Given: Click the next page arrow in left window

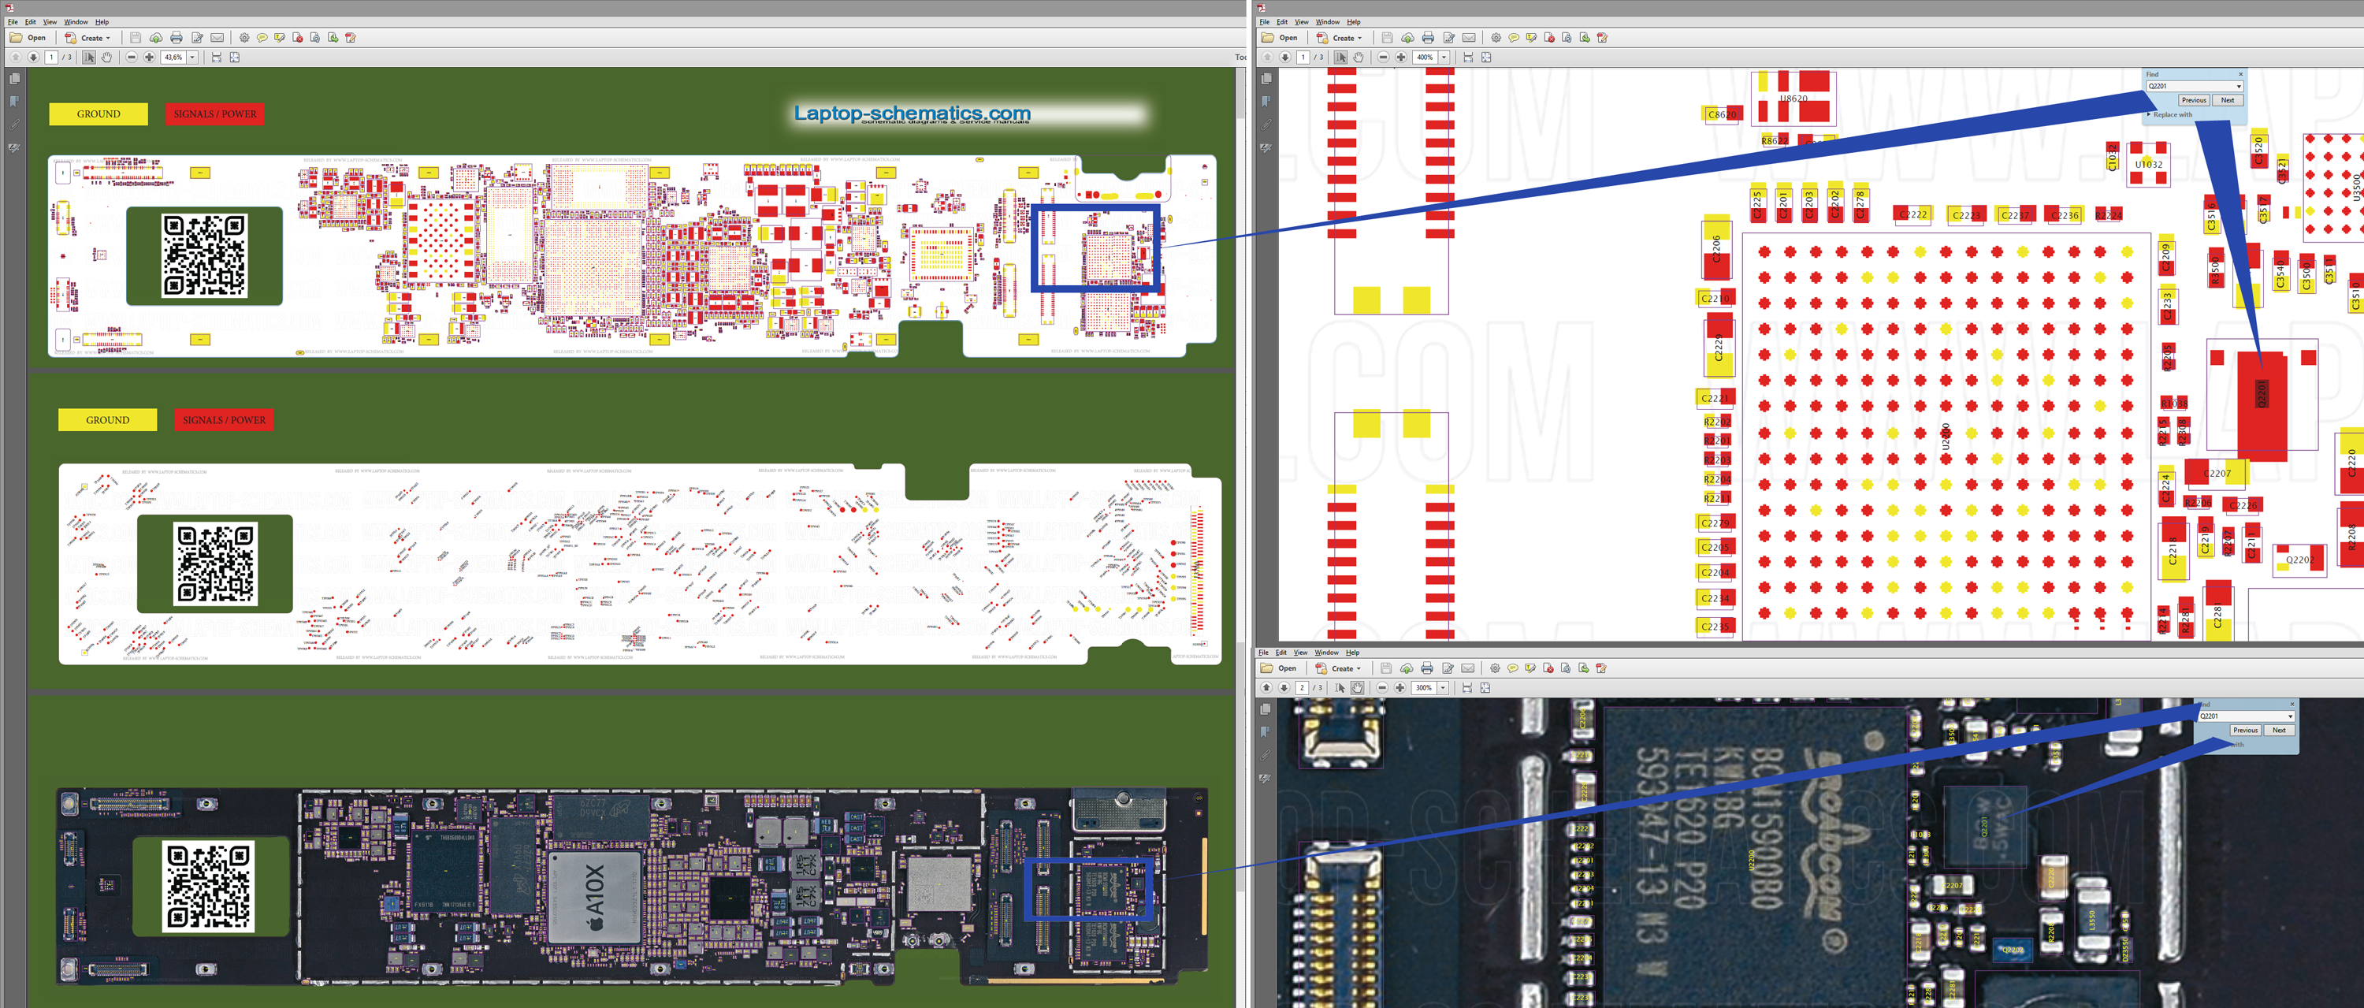Looking at the screenshot, I should click(33, 57).
